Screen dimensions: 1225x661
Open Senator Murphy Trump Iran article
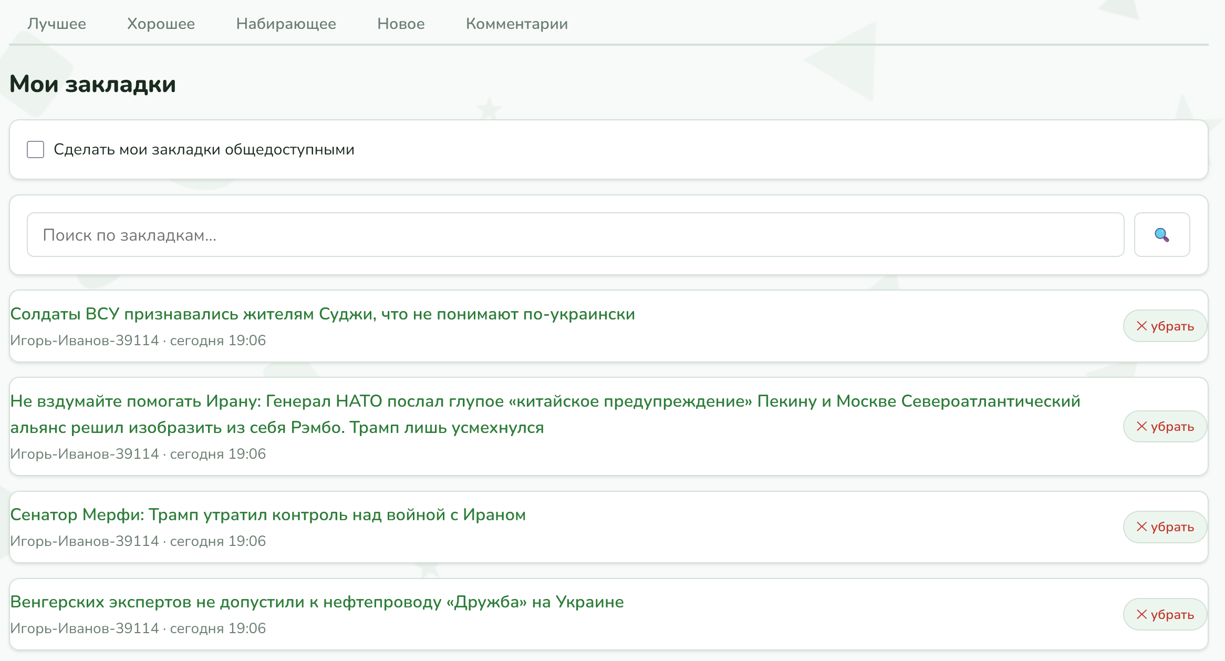268,515
